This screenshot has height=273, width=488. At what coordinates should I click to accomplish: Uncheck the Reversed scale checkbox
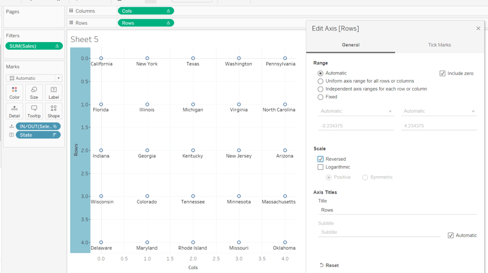coord(321,159)
